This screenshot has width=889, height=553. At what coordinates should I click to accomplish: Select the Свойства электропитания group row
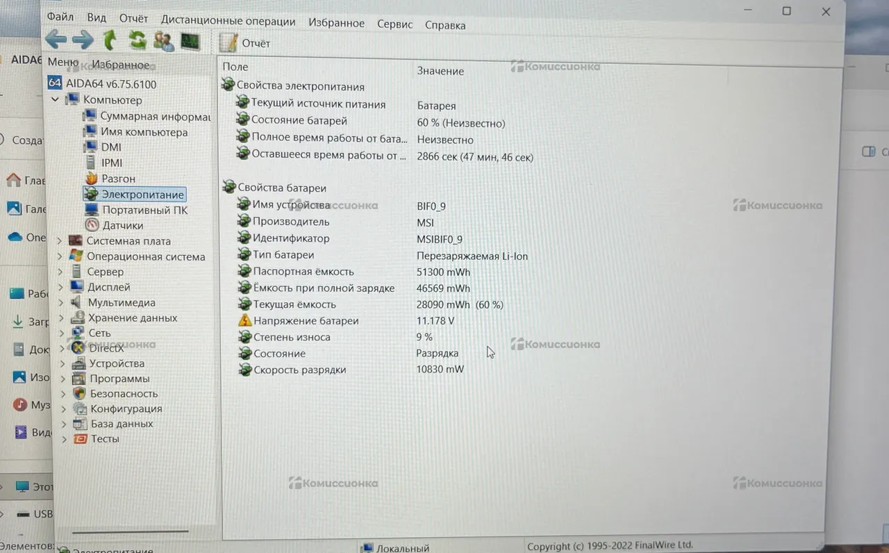pyautogui.click(x=292, y=86)
